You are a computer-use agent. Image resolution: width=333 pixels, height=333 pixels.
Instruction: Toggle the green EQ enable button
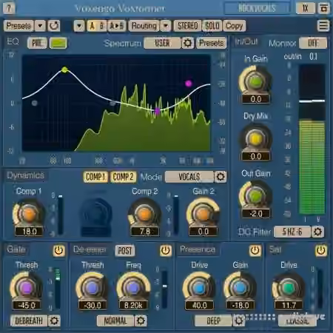[58, 43]
